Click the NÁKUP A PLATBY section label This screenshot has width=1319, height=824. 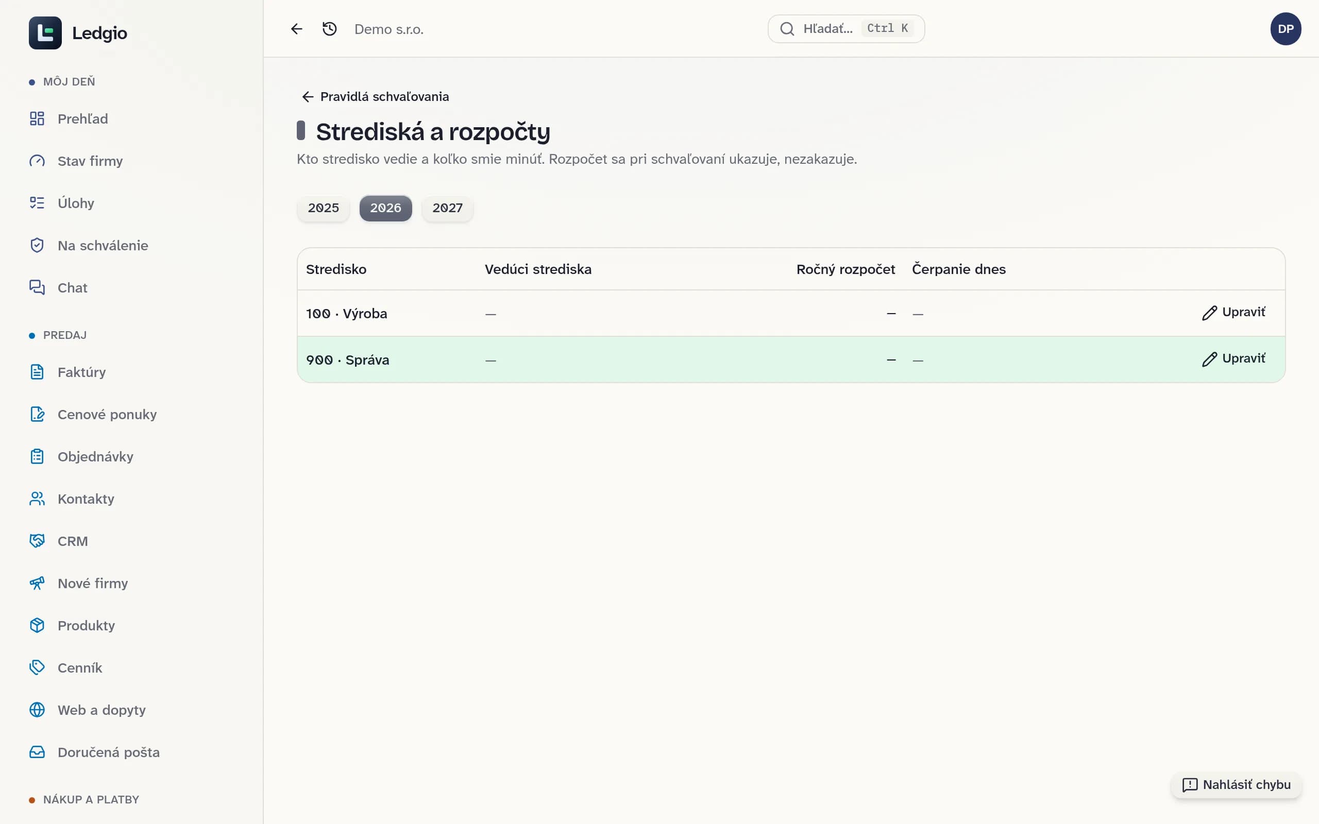click(x=91, y=799)
